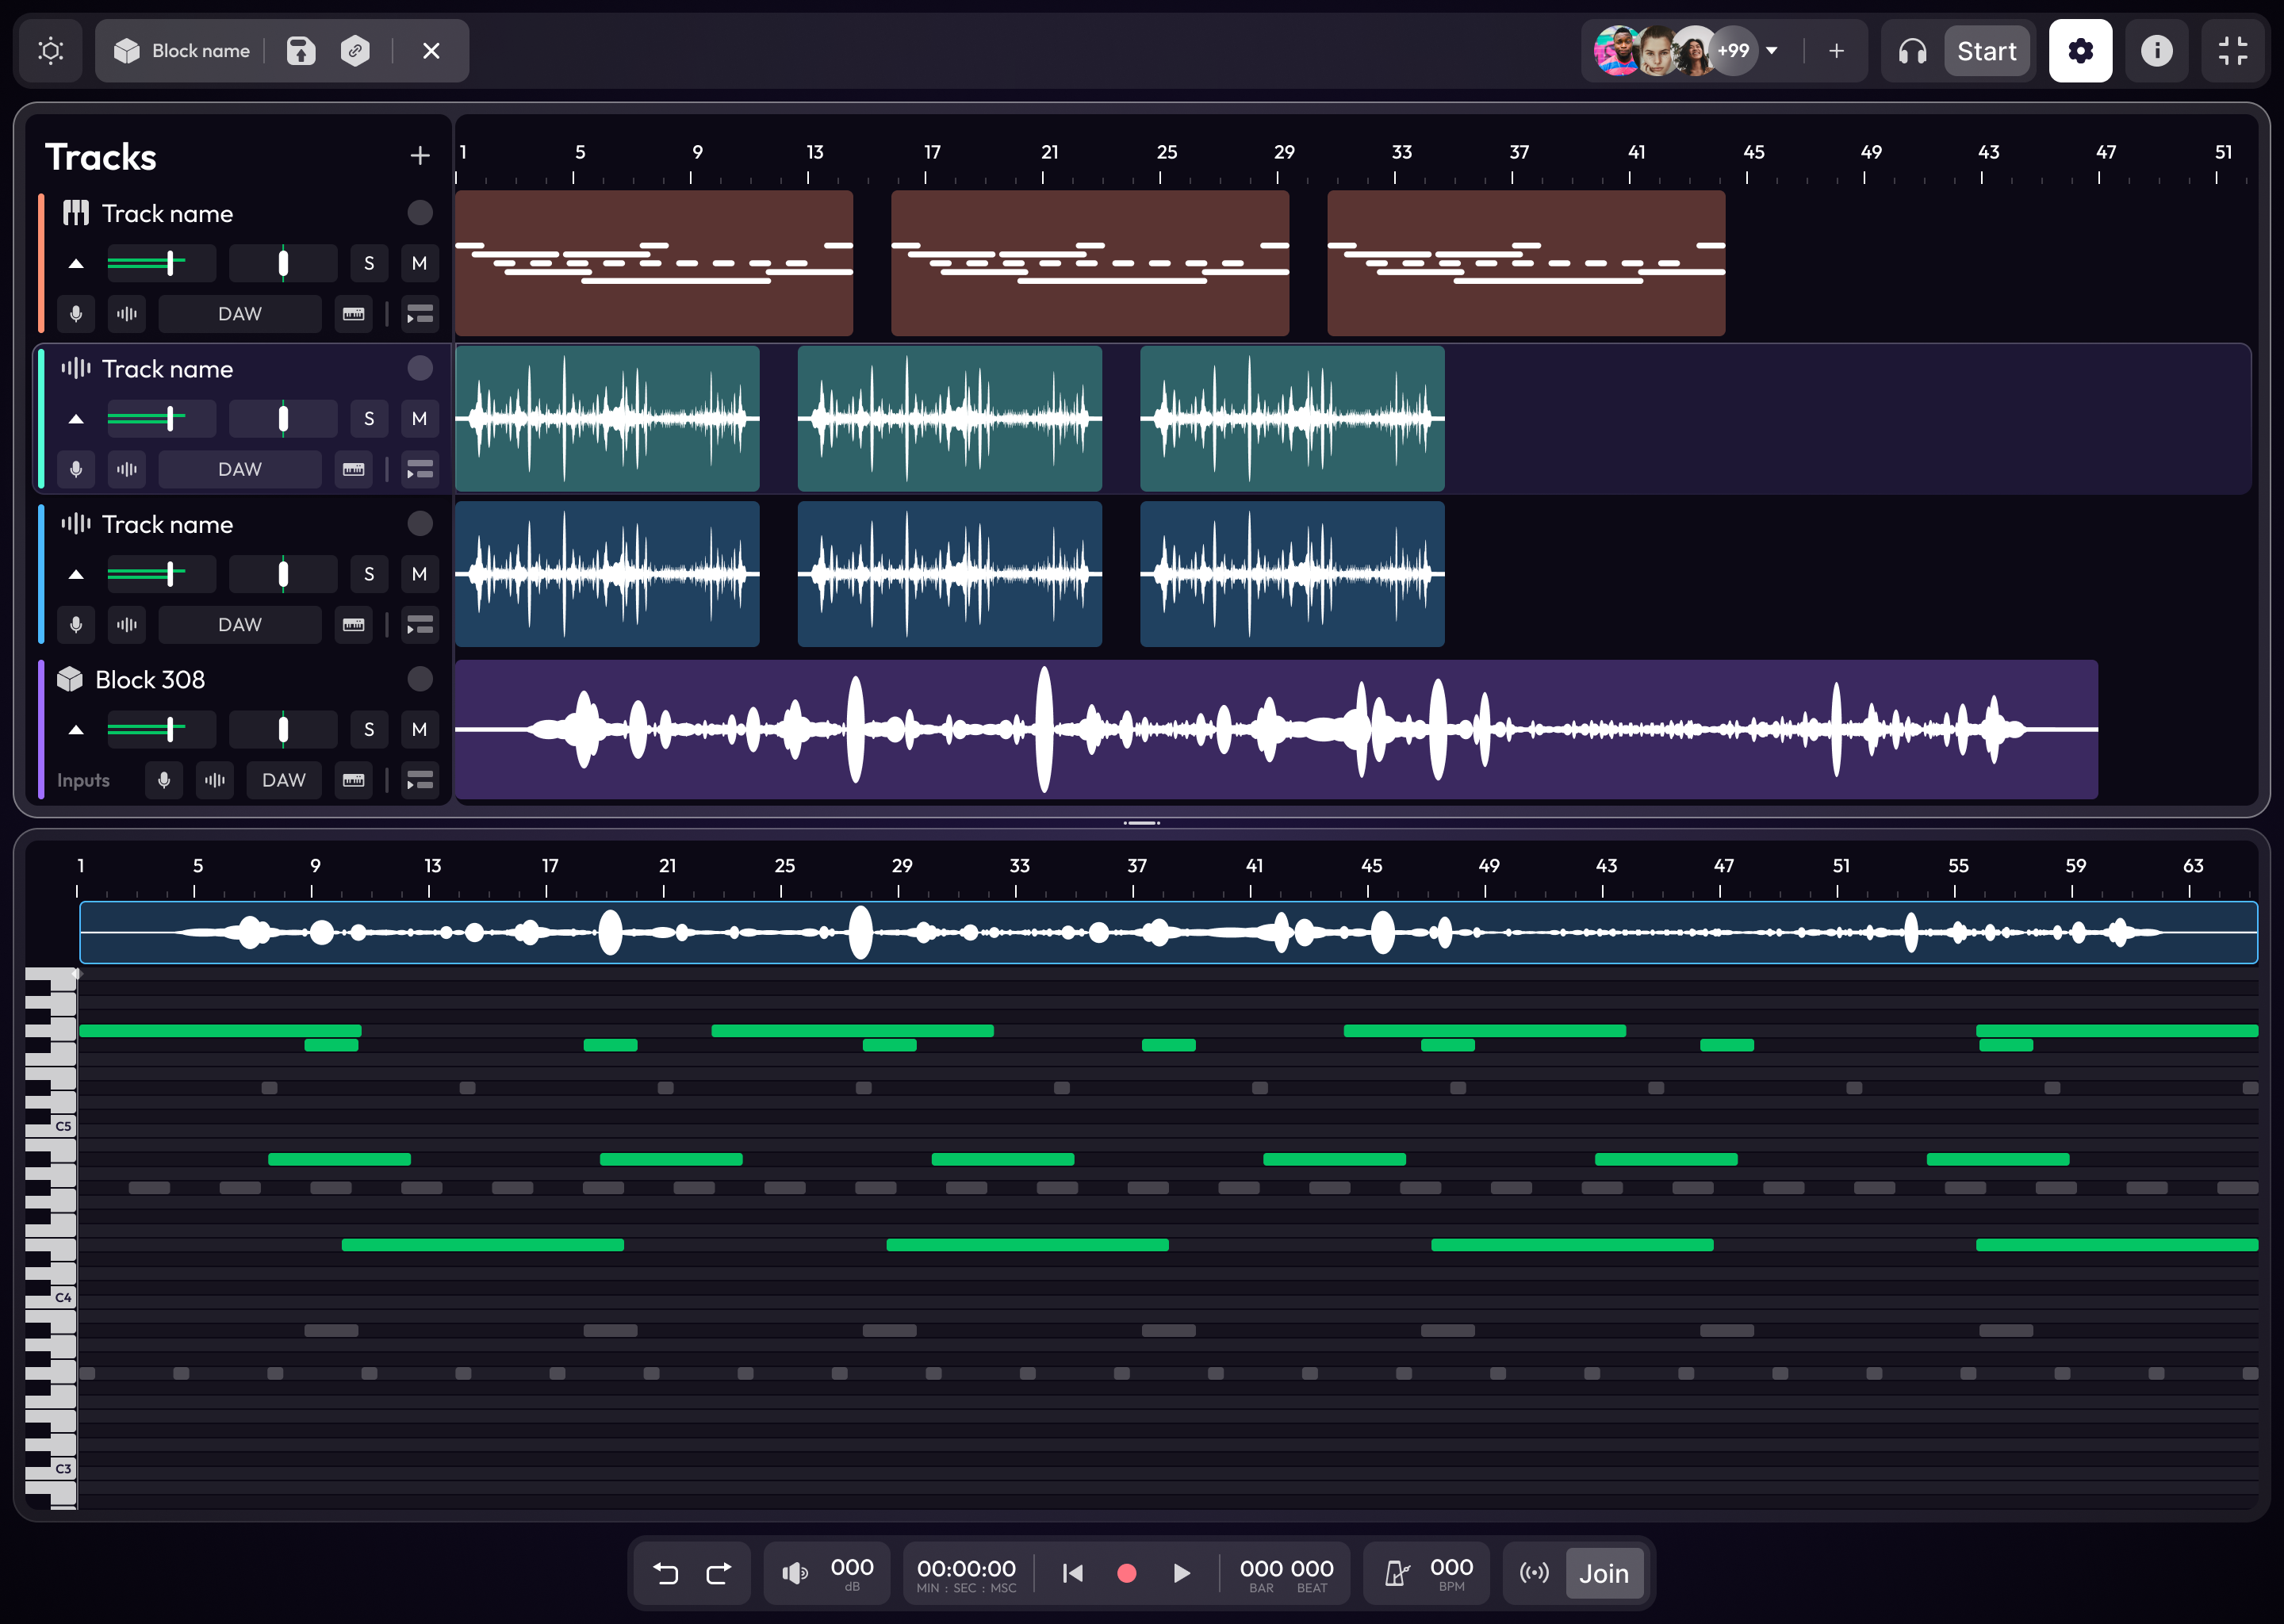Image resolution: width=2284 pixels, height=1624 pixels.
Task: Click the master volume speaker icon
Action: click(x=795, y=1573)
